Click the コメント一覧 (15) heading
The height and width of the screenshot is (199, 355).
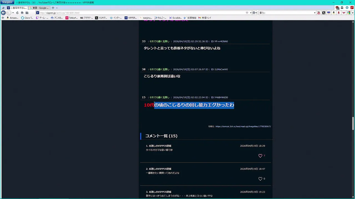[161, 136]
